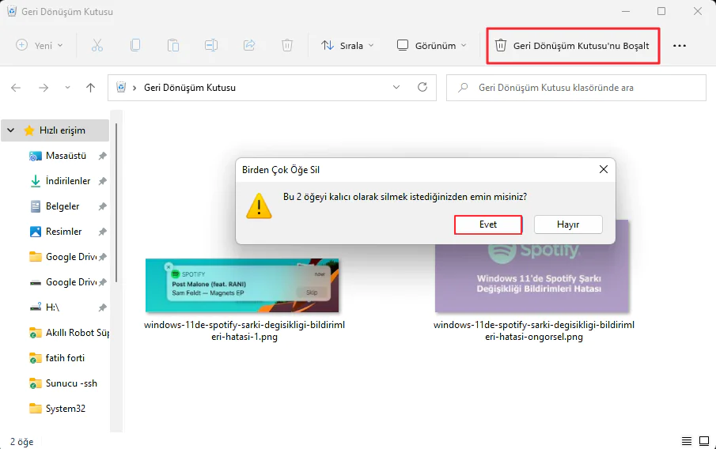Click the '2 öğe' status bar text

[22, 442]
